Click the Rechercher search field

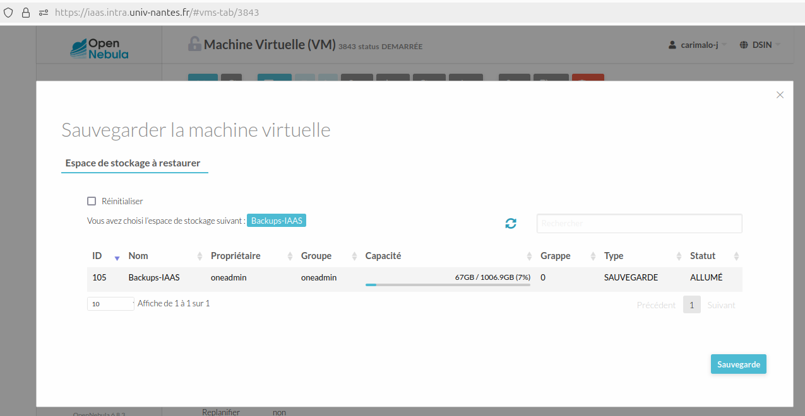tap(639, 223)
